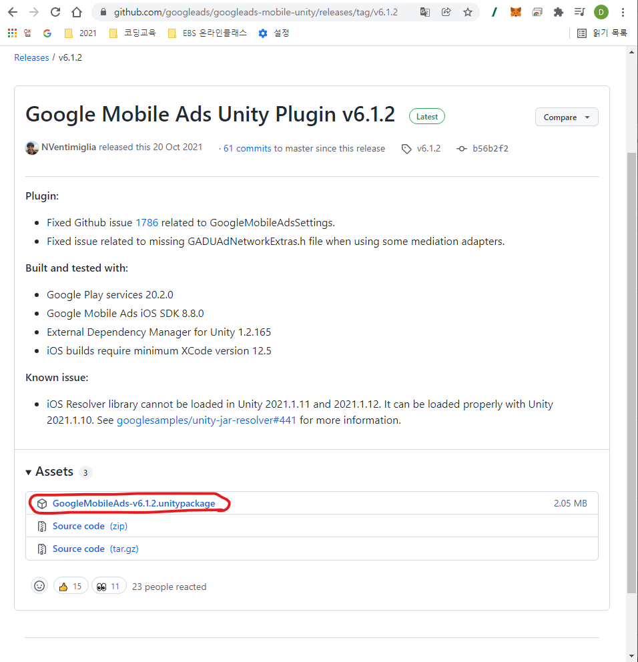Toggle the thumbs up reaction 15
This screenshot has height=662, width=638.
pyautogui.click(x=71, y=586)
